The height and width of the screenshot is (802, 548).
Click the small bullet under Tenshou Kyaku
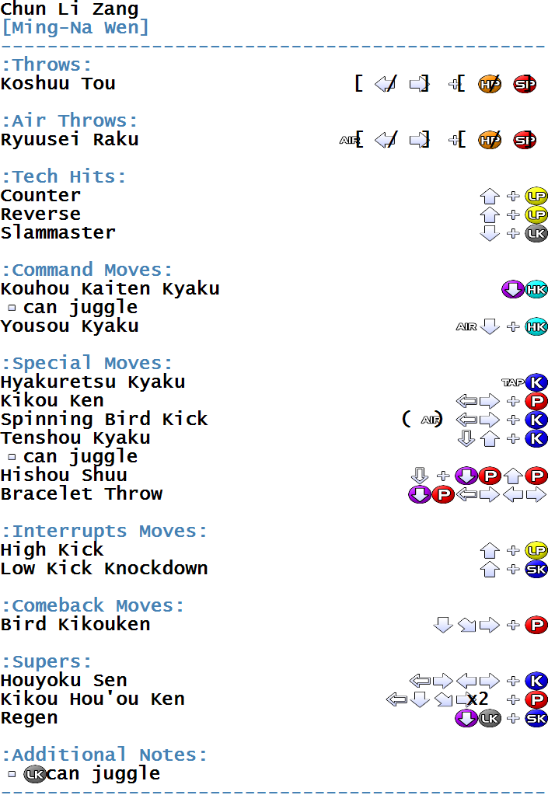12,457
